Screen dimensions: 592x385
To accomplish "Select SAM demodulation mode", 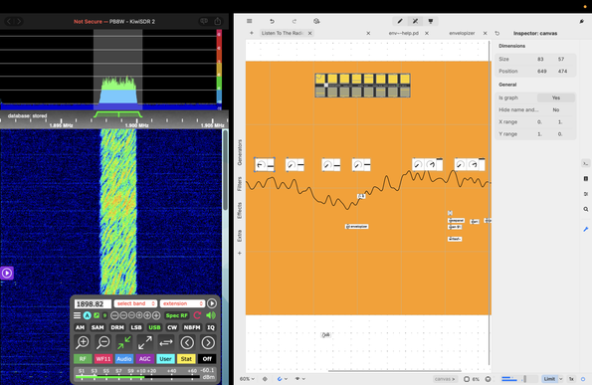I will pos(98,327).
